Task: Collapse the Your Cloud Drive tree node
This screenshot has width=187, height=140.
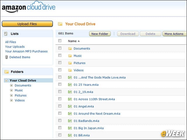Action: (x=6, y=80)
